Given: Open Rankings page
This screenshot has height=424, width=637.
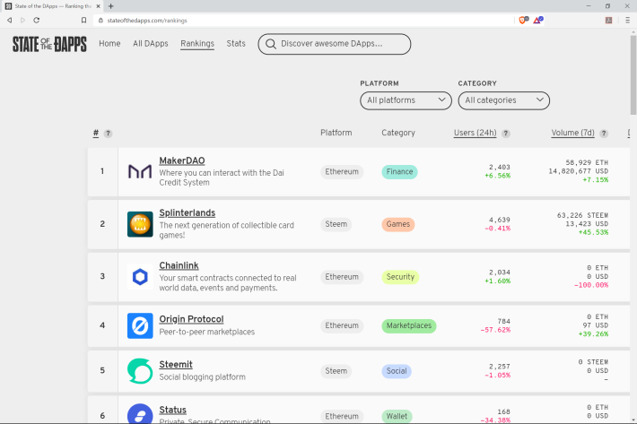Looking at the screenshot, I should click(x=197, y=43).
